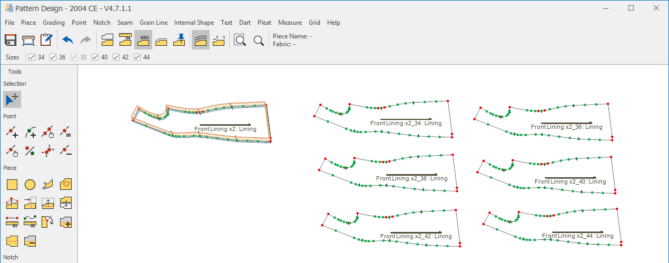Click the blue pushpin piece icon
The height and width of the screenshot is (263, 669).
coord(179,40)
